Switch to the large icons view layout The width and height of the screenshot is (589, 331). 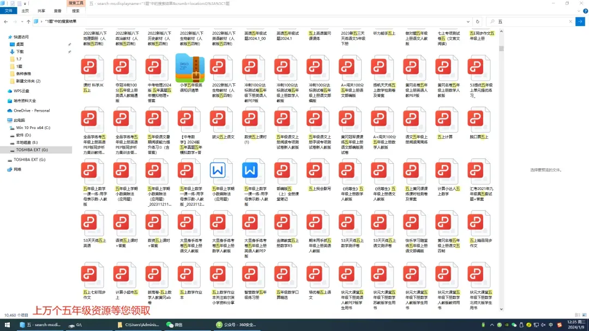[x=584, y=315]
